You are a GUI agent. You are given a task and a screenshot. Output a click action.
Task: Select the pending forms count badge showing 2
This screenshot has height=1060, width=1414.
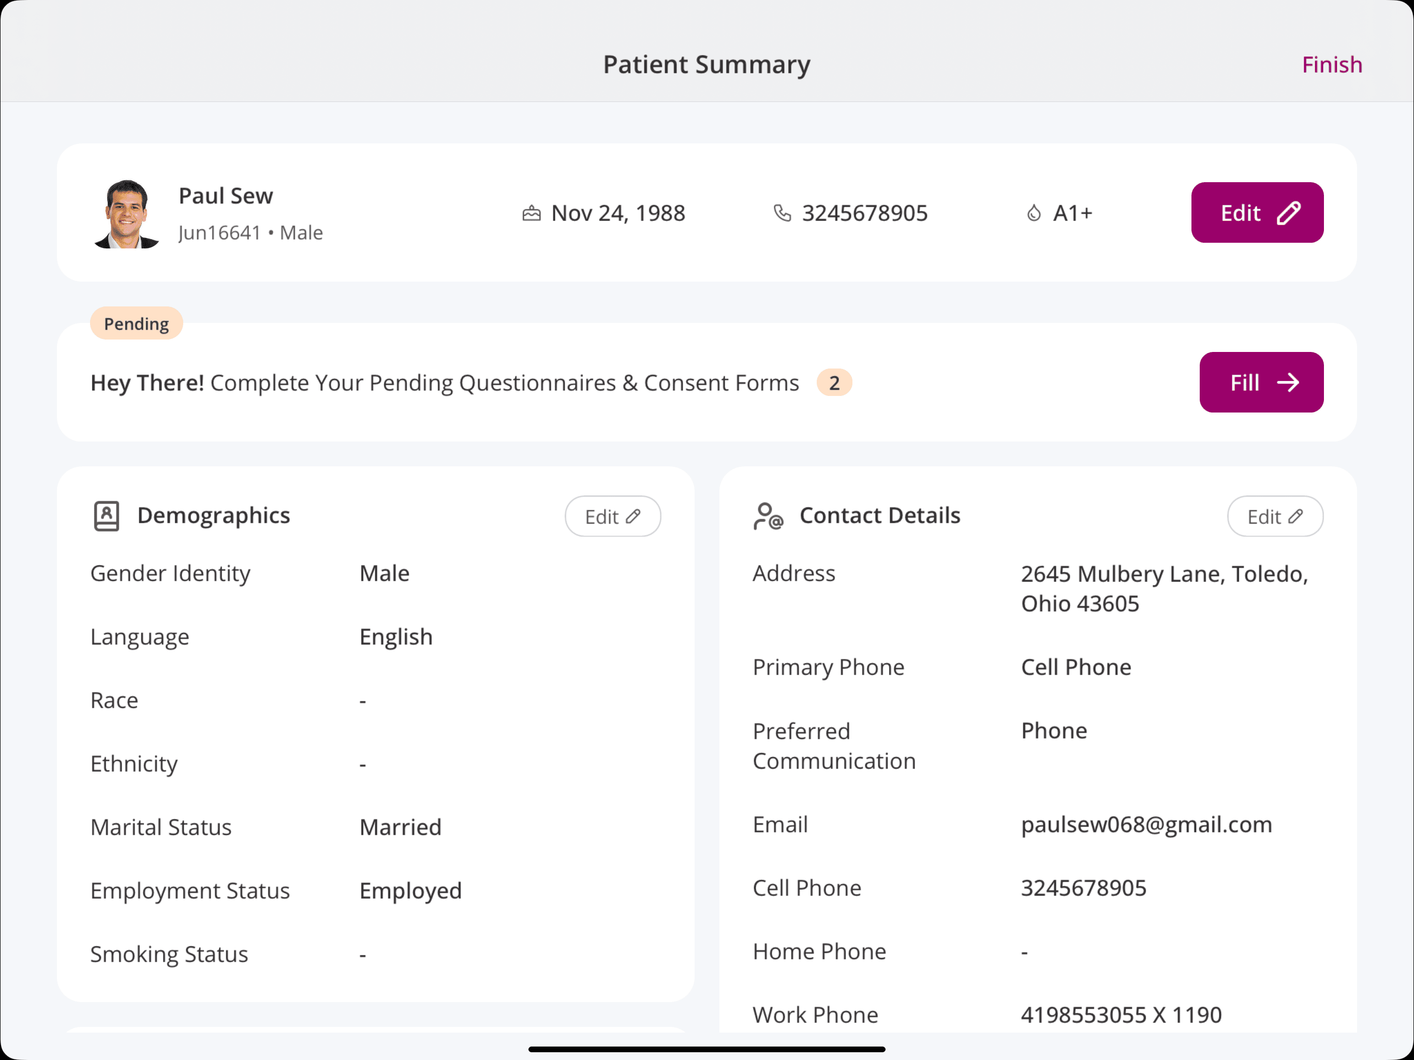834,382
